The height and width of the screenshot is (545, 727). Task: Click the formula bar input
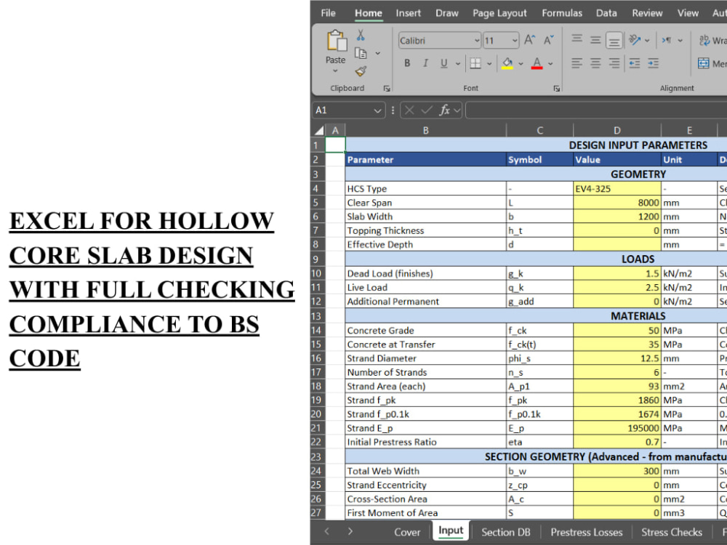pyautogui.click(x=596, y=110)
